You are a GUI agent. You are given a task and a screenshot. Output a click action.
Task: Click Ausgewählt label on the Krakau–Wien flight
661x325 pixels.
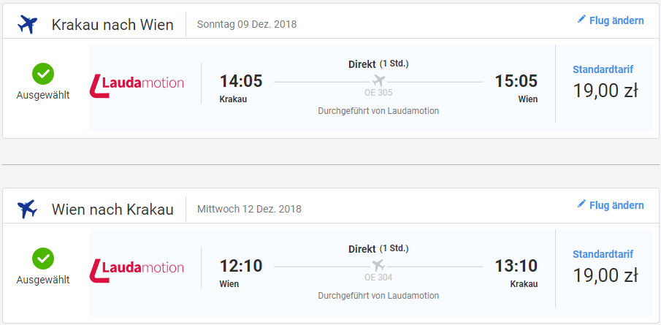[43, 95]
